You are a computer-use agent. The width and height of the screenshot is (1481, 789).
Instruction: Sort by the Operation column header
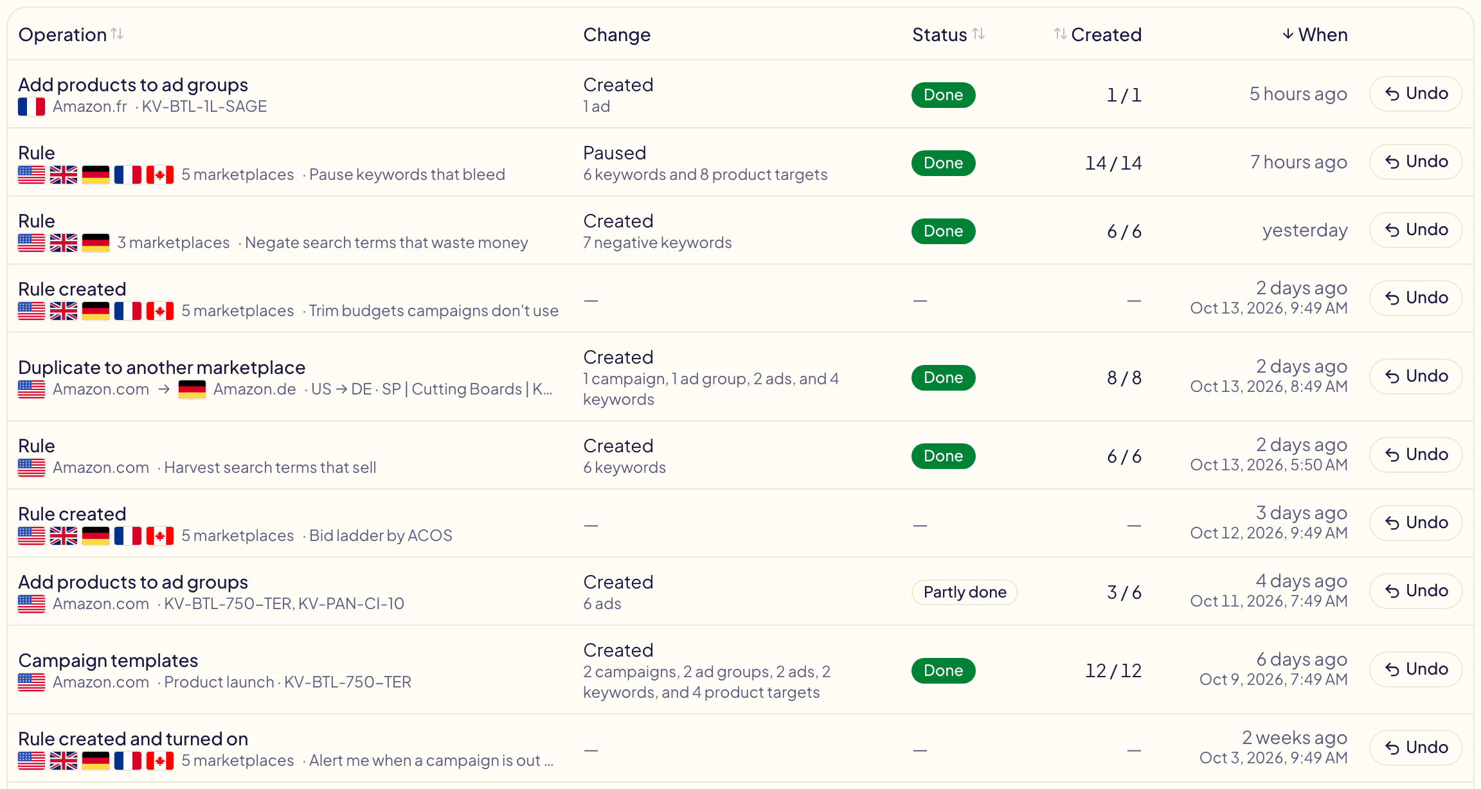click(71, 35)
